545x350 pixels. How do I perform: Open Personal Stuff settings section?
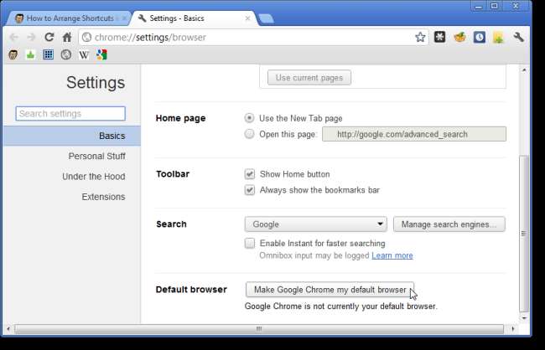coord(97,156)
